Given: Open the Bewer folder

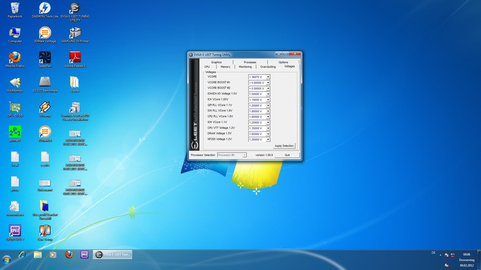Looking at the screenshot, I should click(75, 84).
